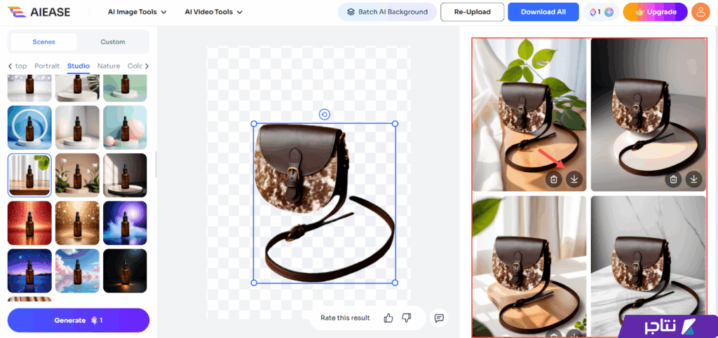Image resolution: width=718 pixels, height=338 pixels.
Task: Click the Download All button
Action: [x=543, y=12]
